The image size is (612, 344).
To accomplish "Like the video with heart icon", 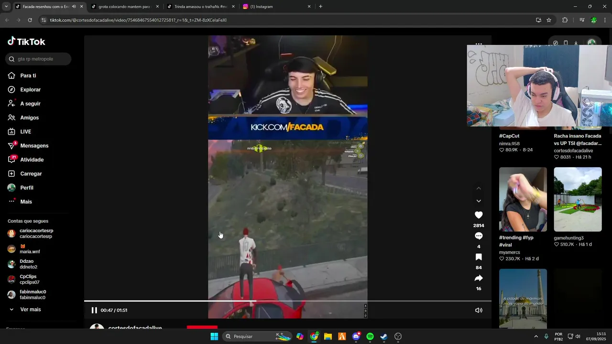I will point(479,215).
